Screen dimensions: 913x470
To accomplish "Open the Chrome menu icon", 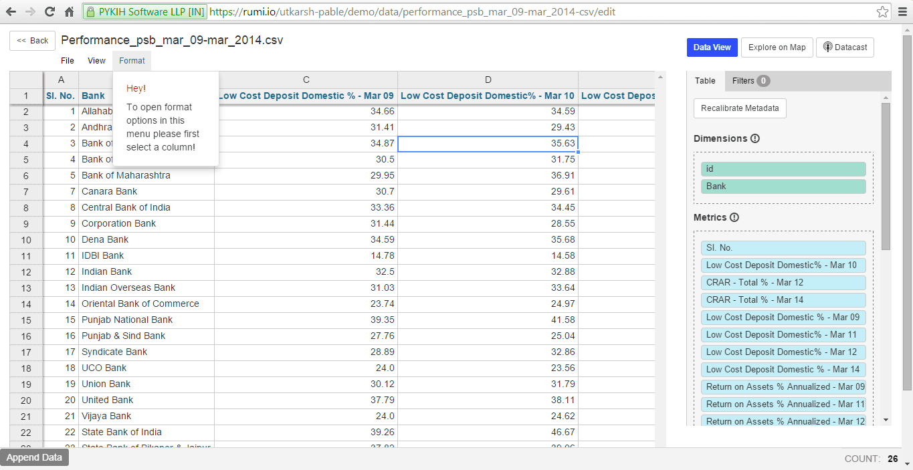I will point(902,12).
